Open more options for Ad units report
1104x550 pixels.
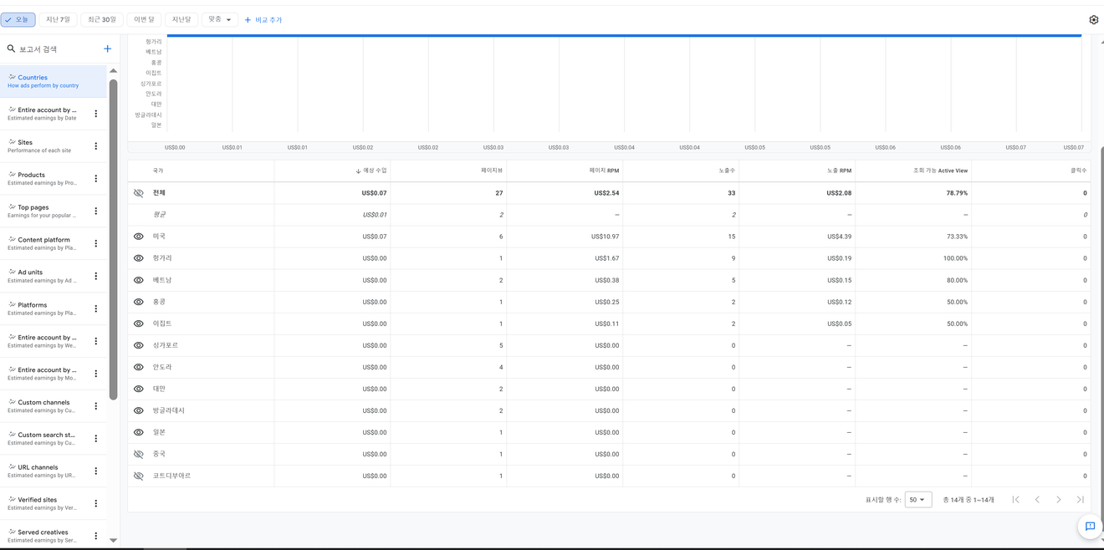click(96, 276)
